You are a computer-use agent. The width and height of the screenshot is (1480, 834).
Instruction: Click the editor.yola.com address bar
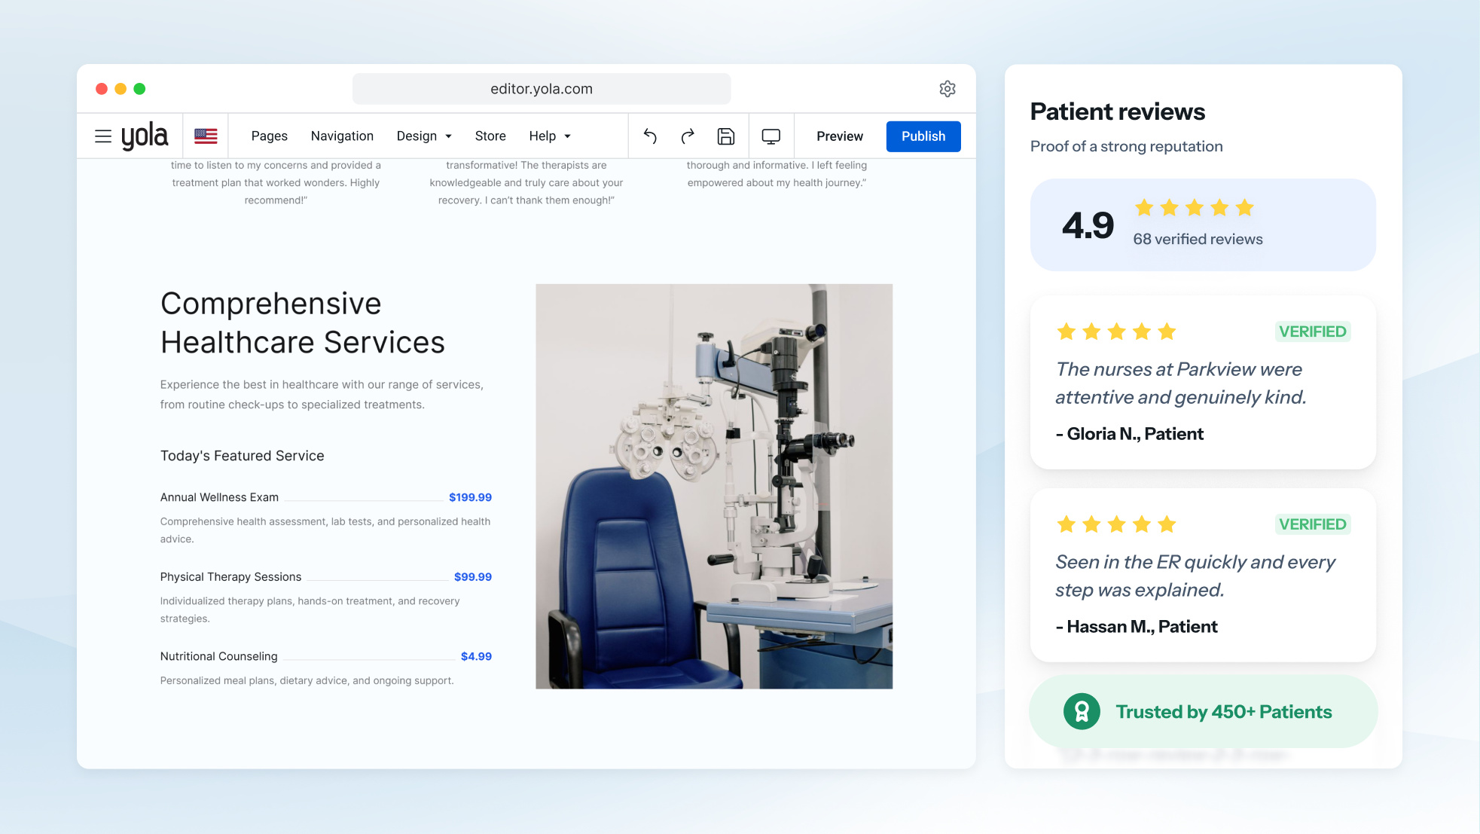pyautogui.click(x=542, y=89)
